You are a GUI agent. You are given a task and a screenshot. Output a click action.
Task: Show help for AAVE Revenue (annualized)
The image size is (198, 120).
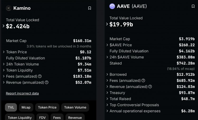pyautogui.click(x=150, y=87)
